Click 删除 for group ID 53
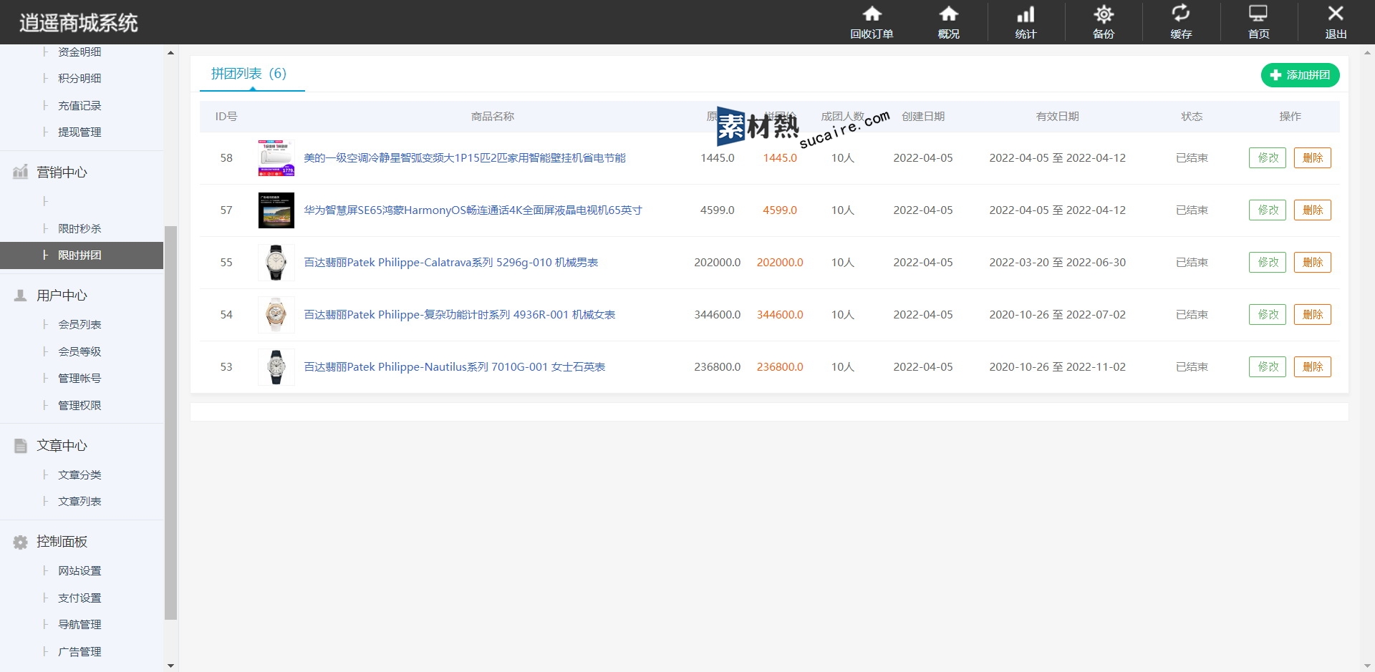Screen dimensions: 1375x672 click(x=1312, y=367)
